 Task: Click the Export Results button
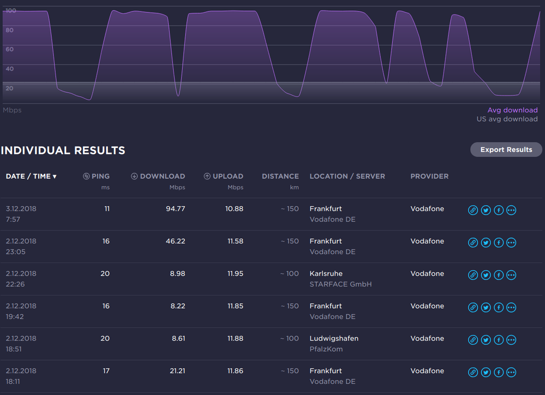tap(506, 149)
